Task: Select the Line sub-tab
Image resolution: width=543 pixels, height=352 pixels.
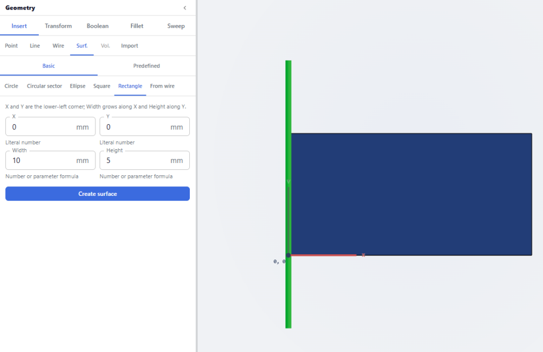Action: click(x=34, y=46)
